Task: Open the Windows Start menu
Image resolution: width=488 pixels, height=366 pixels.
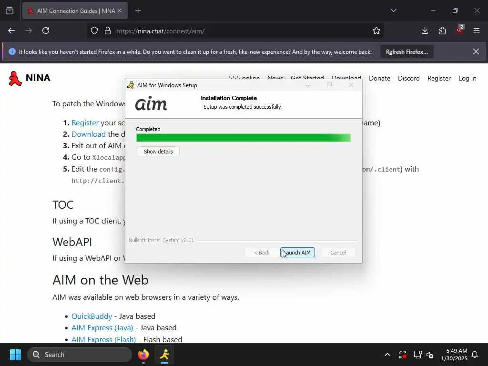Action: (x=15, y=355)
